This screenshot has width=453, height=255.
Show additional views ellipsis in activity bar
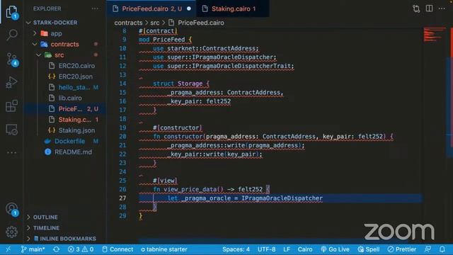tap(11, 152)
